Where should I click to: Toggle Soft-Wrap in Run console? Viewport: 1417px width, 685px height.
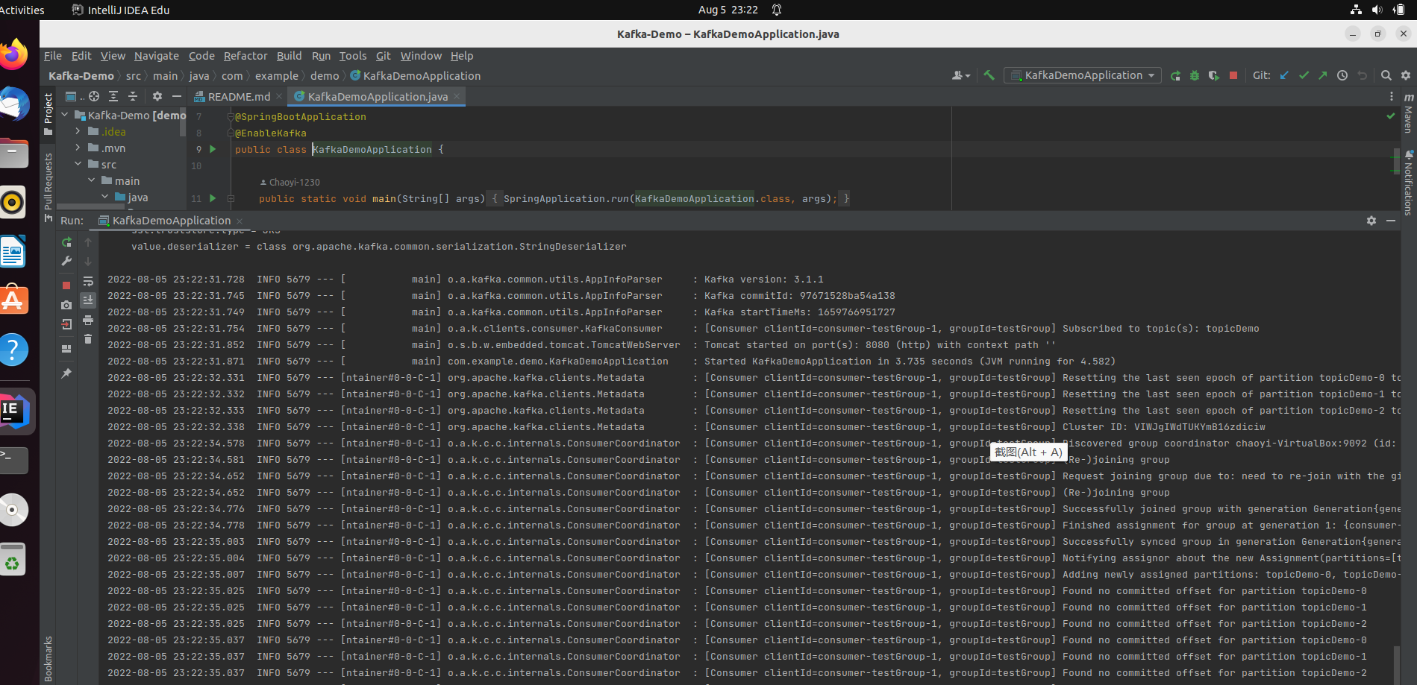coord(88,281)
